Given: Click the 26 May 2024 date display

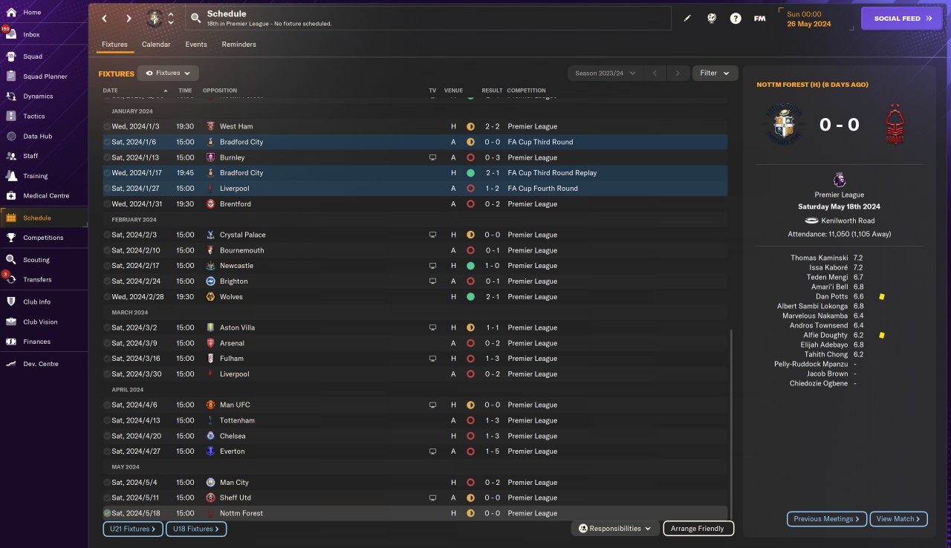Looking at the screenshot, I should (811, 23).
